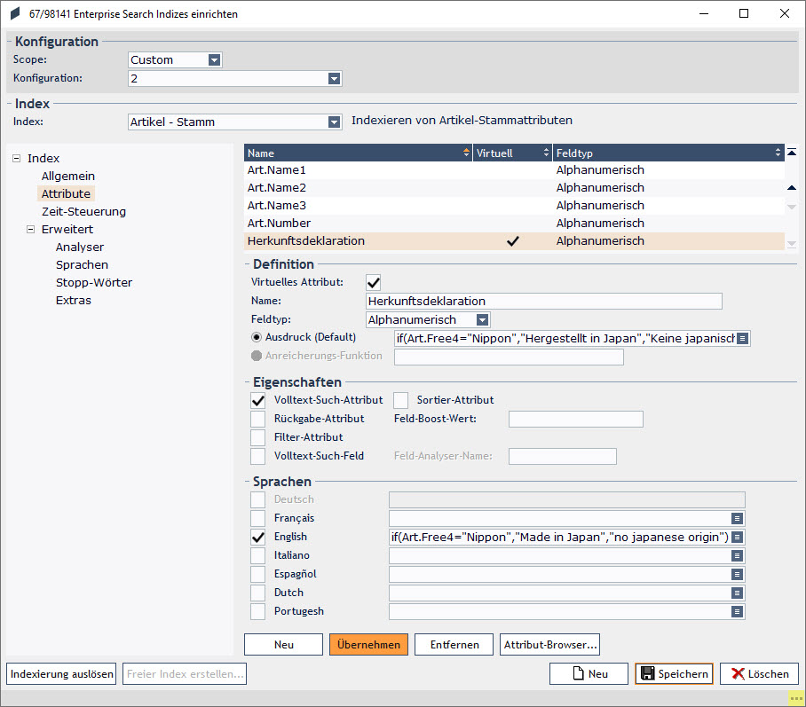The height and width of the screenshot is (707, 806).
Task: Open the Konfiguration dropdown
Action: (334, 79)
